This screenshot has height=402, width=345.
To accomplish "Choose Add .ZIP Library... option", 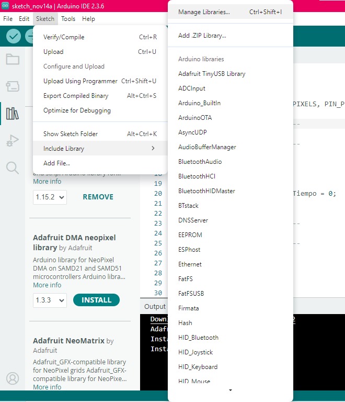I will click(x=202, y=36).
